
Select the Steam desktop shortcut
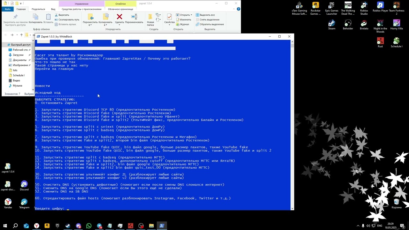click(332, 25)
